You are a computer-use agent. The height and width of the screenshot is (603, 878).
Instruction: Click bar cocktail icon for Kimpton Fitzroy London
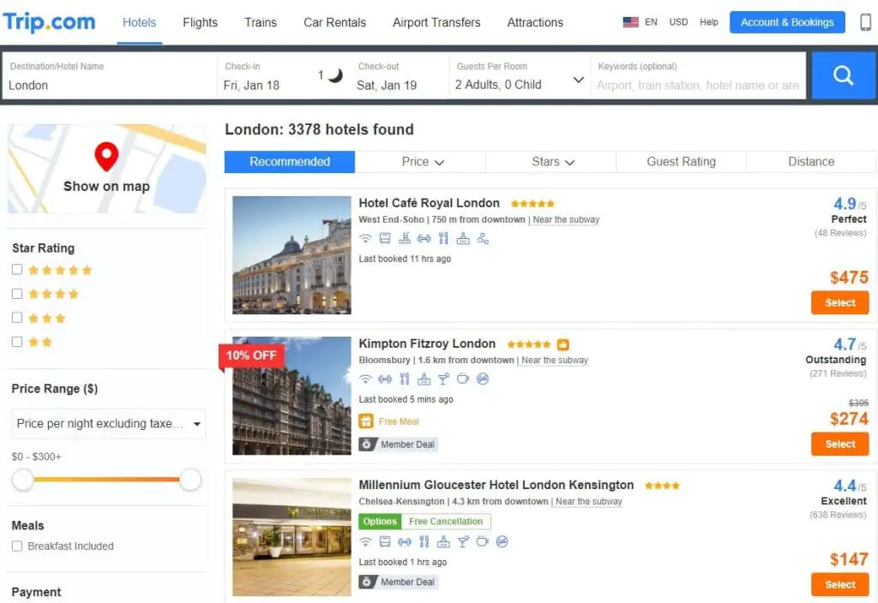[x=443, y=379]
